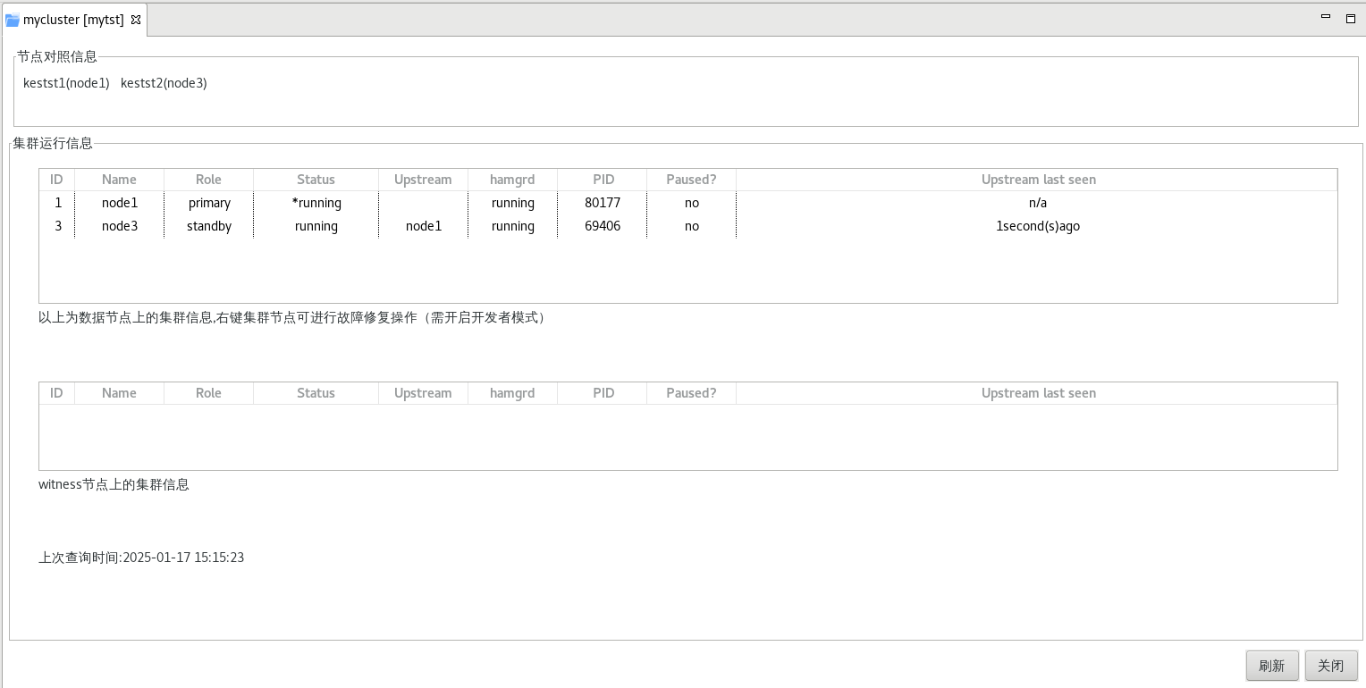Click the folder icon on the mycluster tab
Screen dimensions: 1366x688
pyautogui.click(x=13, y=20)
